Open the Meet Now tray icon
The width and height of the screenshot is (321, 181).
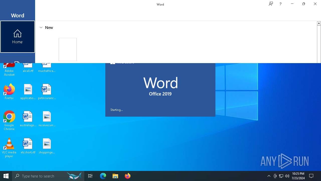[x=275, y=176]
